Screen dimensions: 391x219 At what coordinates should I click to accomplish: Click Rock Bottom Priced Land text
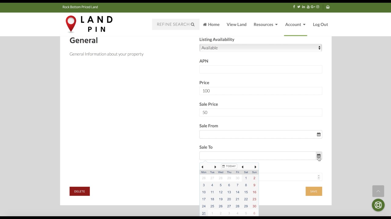80,7
